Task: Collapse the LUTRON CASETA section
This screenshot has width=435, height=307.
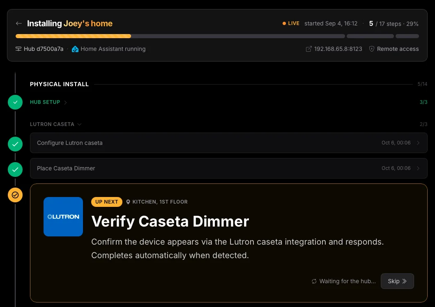Action: point(55,124)
